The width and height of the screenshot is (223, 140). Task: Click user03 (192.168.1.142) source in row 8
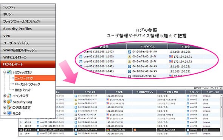click(52, 122)
